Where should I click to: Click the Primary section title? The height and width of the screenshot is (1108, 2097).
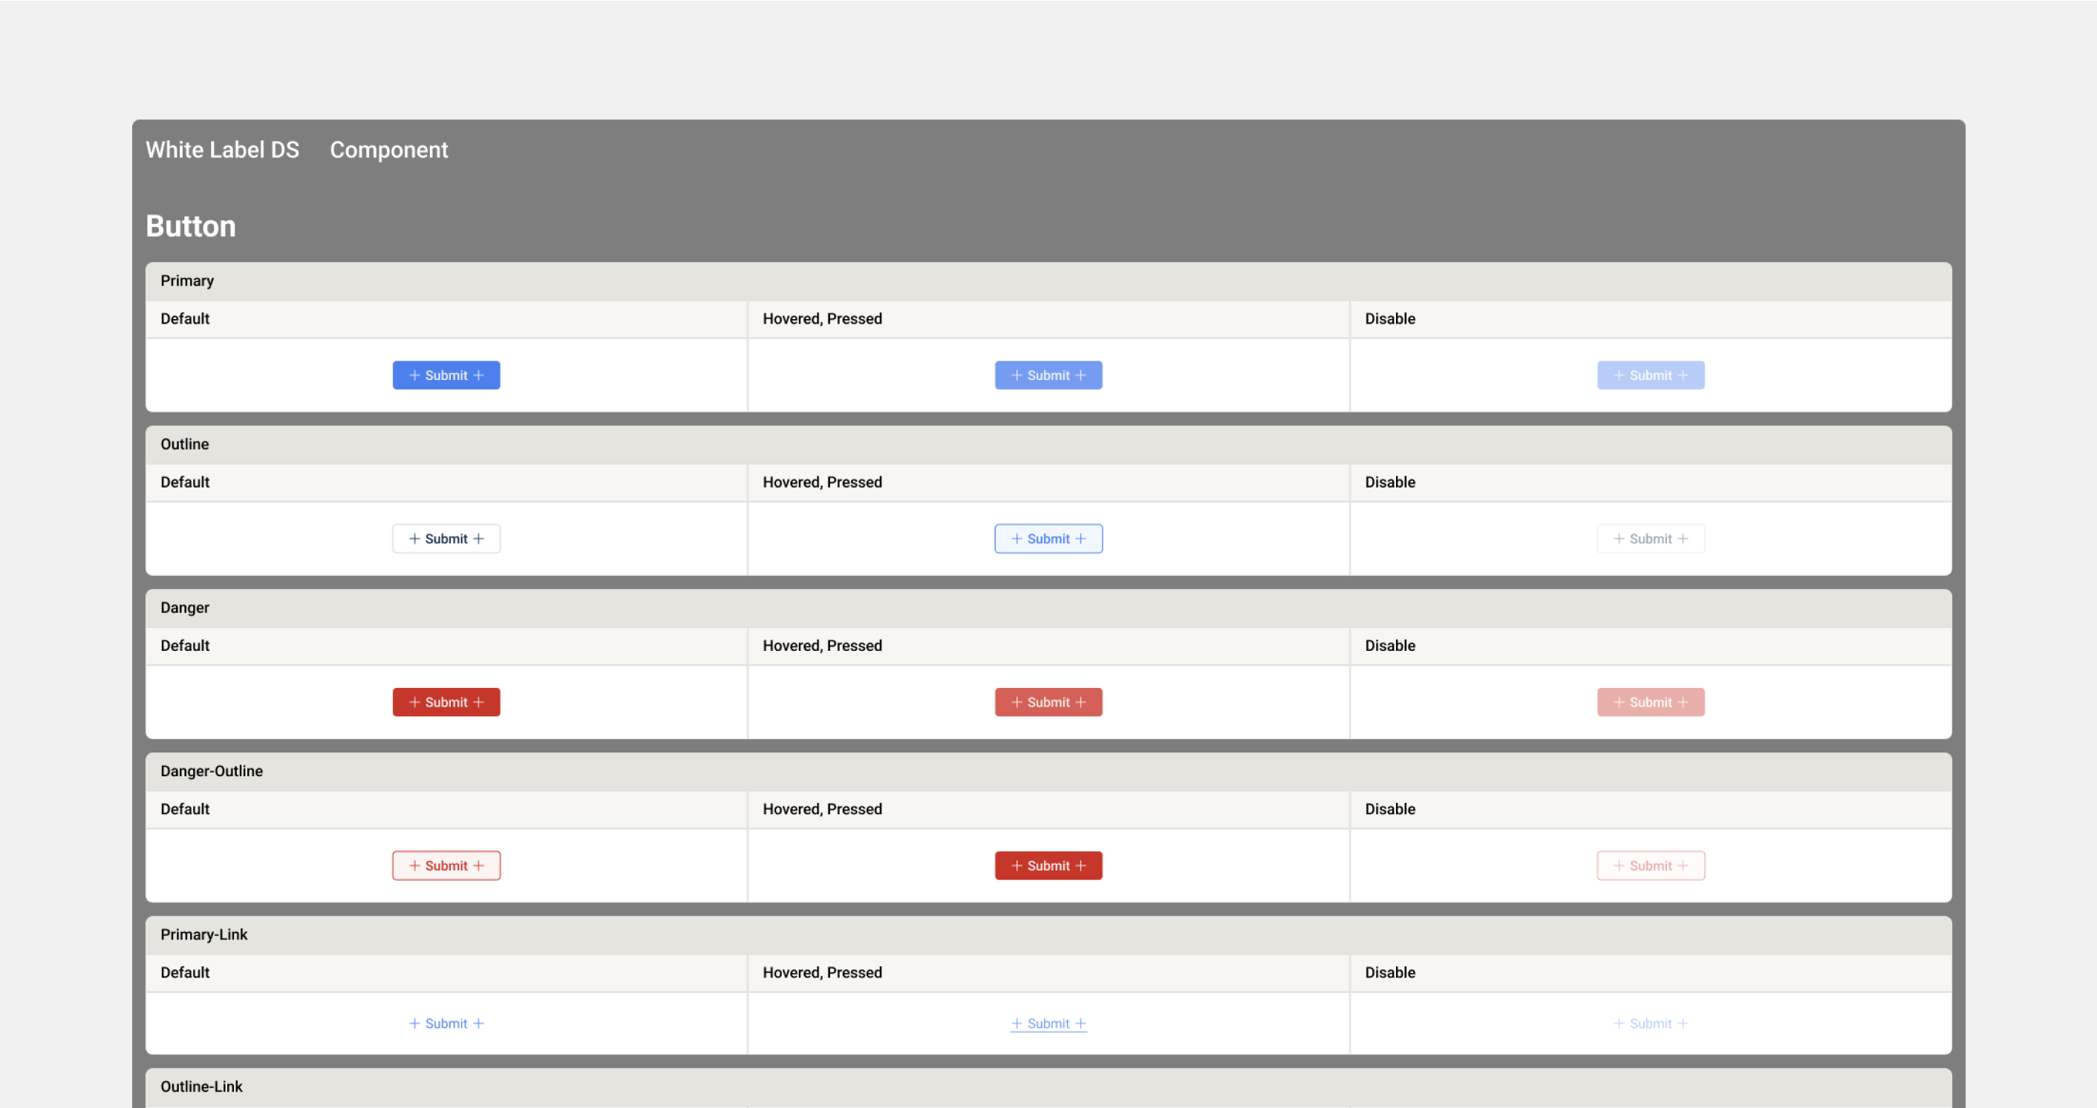coord(187,281)
